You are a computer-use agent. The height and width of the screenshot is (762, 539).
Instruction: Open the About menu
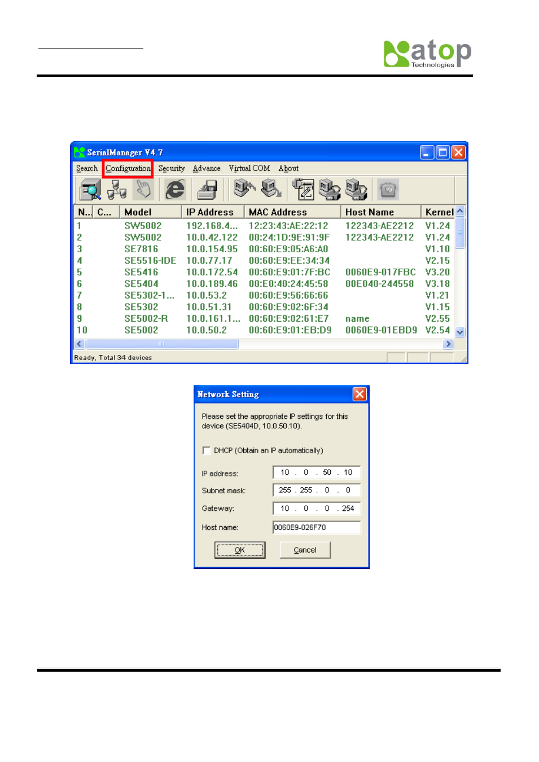[x=288, y=168]
